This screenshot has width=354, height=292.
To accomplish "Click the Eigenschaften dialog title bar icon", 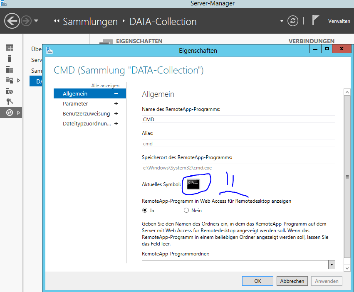I will 50,50.
